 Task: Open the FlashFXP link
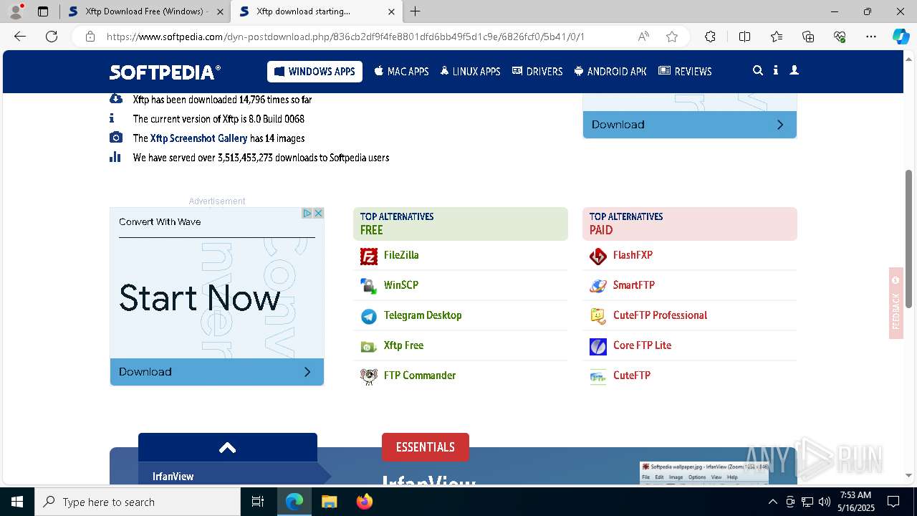[x=633, y=255]
